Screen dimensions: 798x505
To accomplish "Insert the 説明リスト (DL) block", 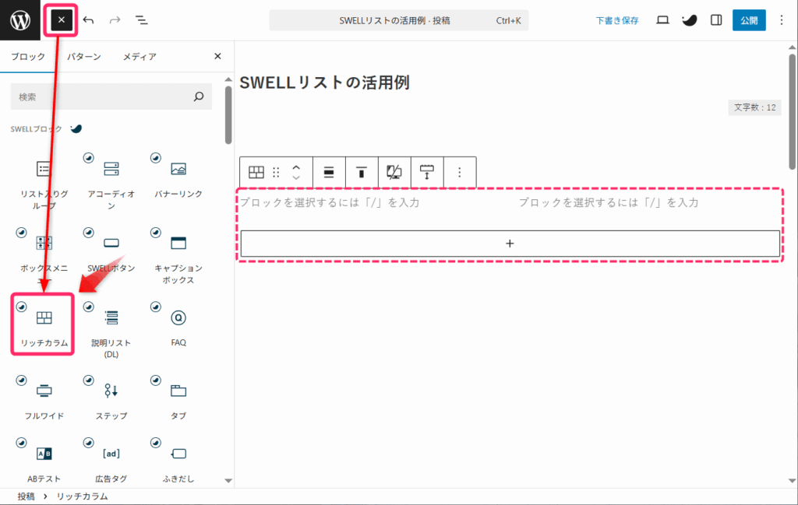I will [111, 330].
